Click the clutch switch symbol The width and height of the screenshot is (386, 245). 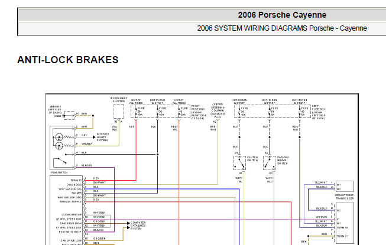tap(239, 163)
